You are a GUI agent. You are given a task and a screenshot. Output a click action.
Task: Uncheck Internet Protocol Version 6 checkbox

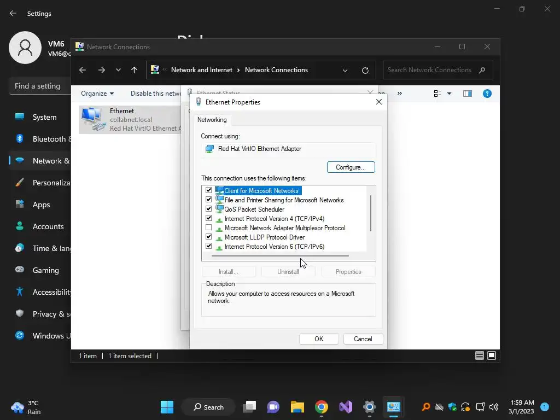[208, 246]
